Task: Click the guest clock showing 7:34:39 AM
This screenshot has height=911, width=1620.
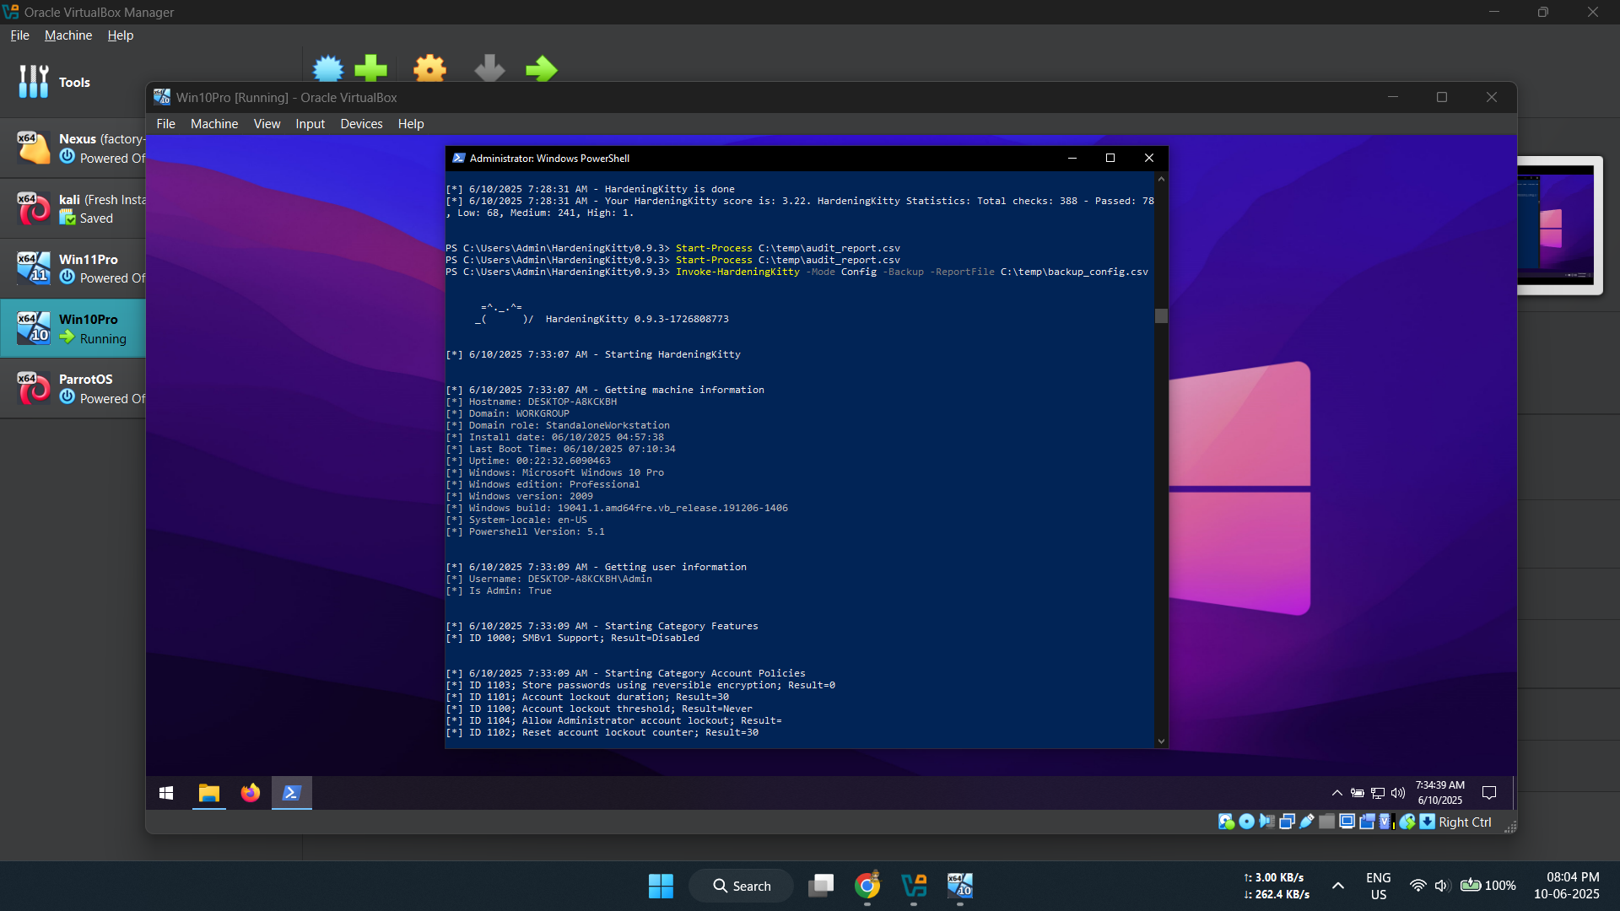Action: (x=1440, y=793)
